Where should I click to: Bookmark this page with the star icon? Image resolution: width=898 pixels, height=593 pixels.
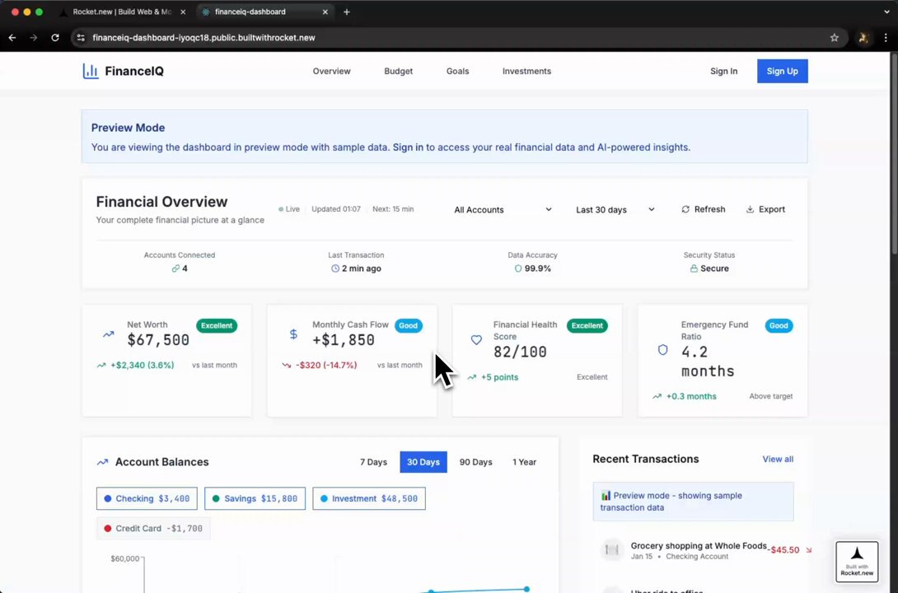click(x=835, y=38)
